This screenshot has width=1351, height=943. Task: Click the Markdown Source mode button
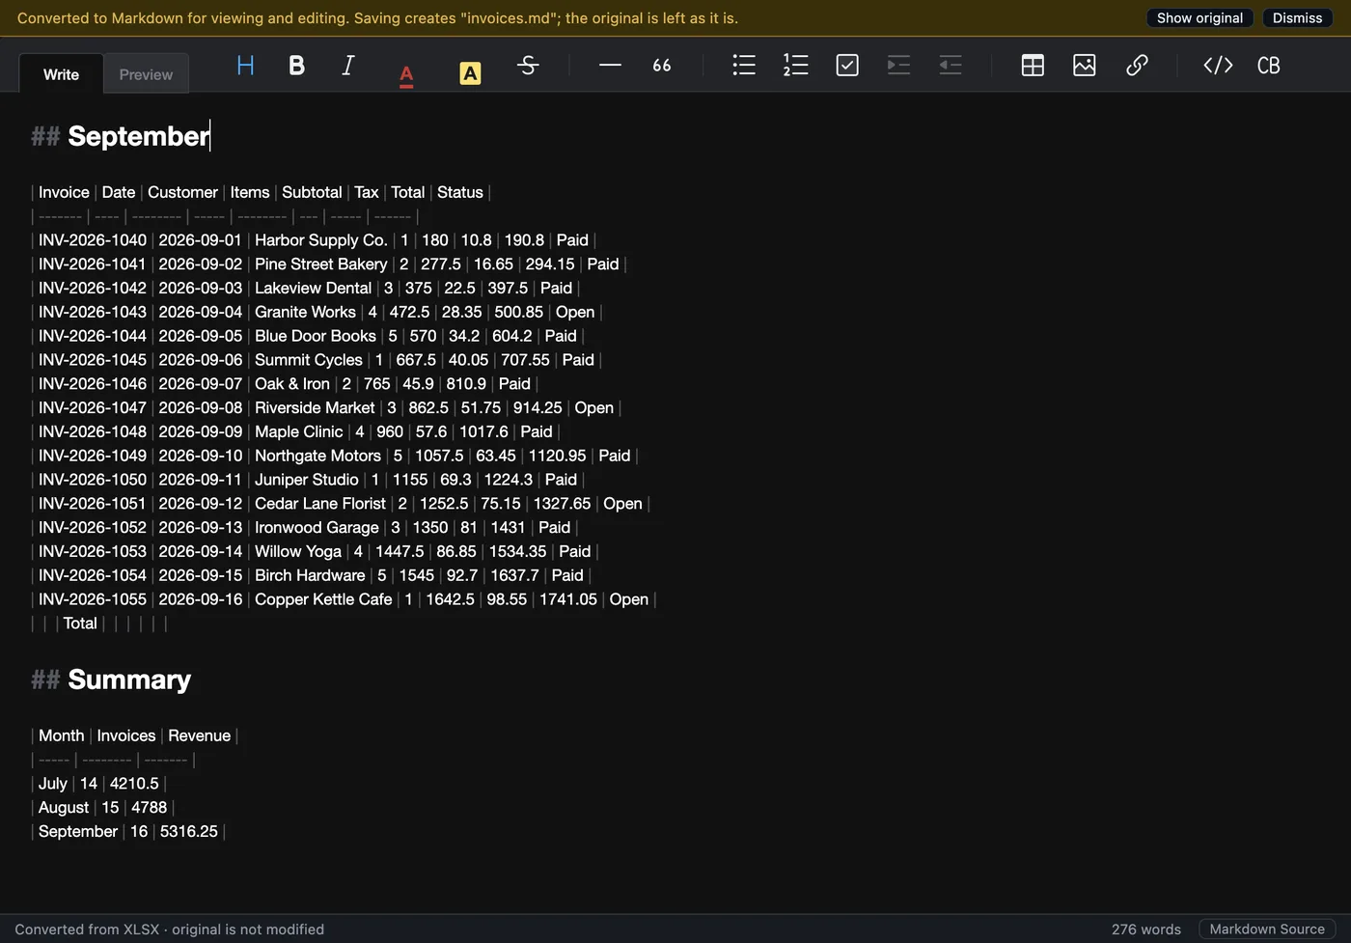tap(1267, 929)
